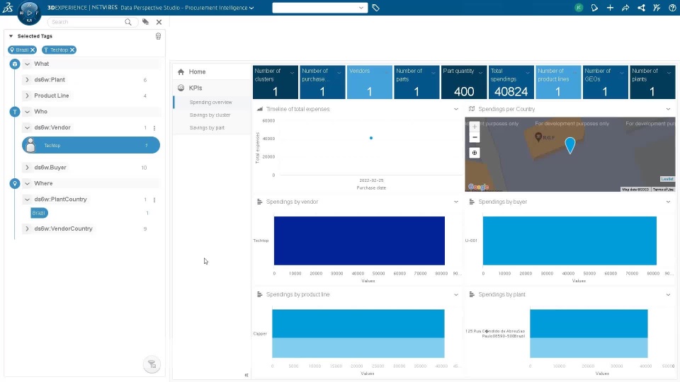Collapse the navigation sidebar
This screenshot has width=680, height=382.
click(246, 375)
